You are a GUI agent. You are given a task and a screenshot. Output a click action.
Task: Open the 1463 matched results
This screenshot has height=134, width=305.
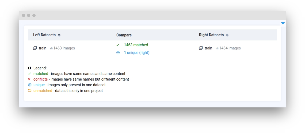point(136,45)
